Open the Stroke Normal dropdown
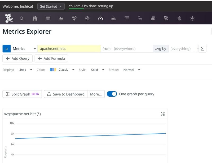 point(132,70)
